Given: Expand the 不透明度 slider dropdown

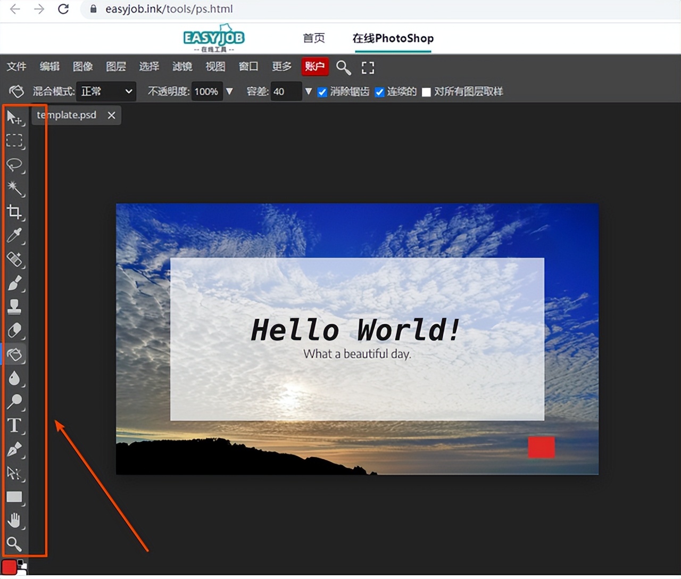Looking at the screenshot, I should [x=229, y=92].
